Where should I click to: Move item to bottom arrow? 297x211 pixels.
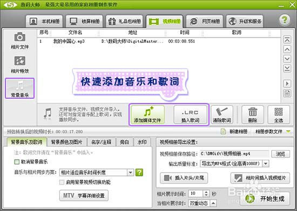coord(287,69)
